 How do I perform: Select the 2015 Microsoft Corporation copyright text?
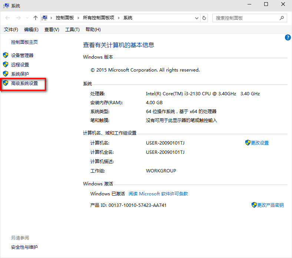pos(145,70)
